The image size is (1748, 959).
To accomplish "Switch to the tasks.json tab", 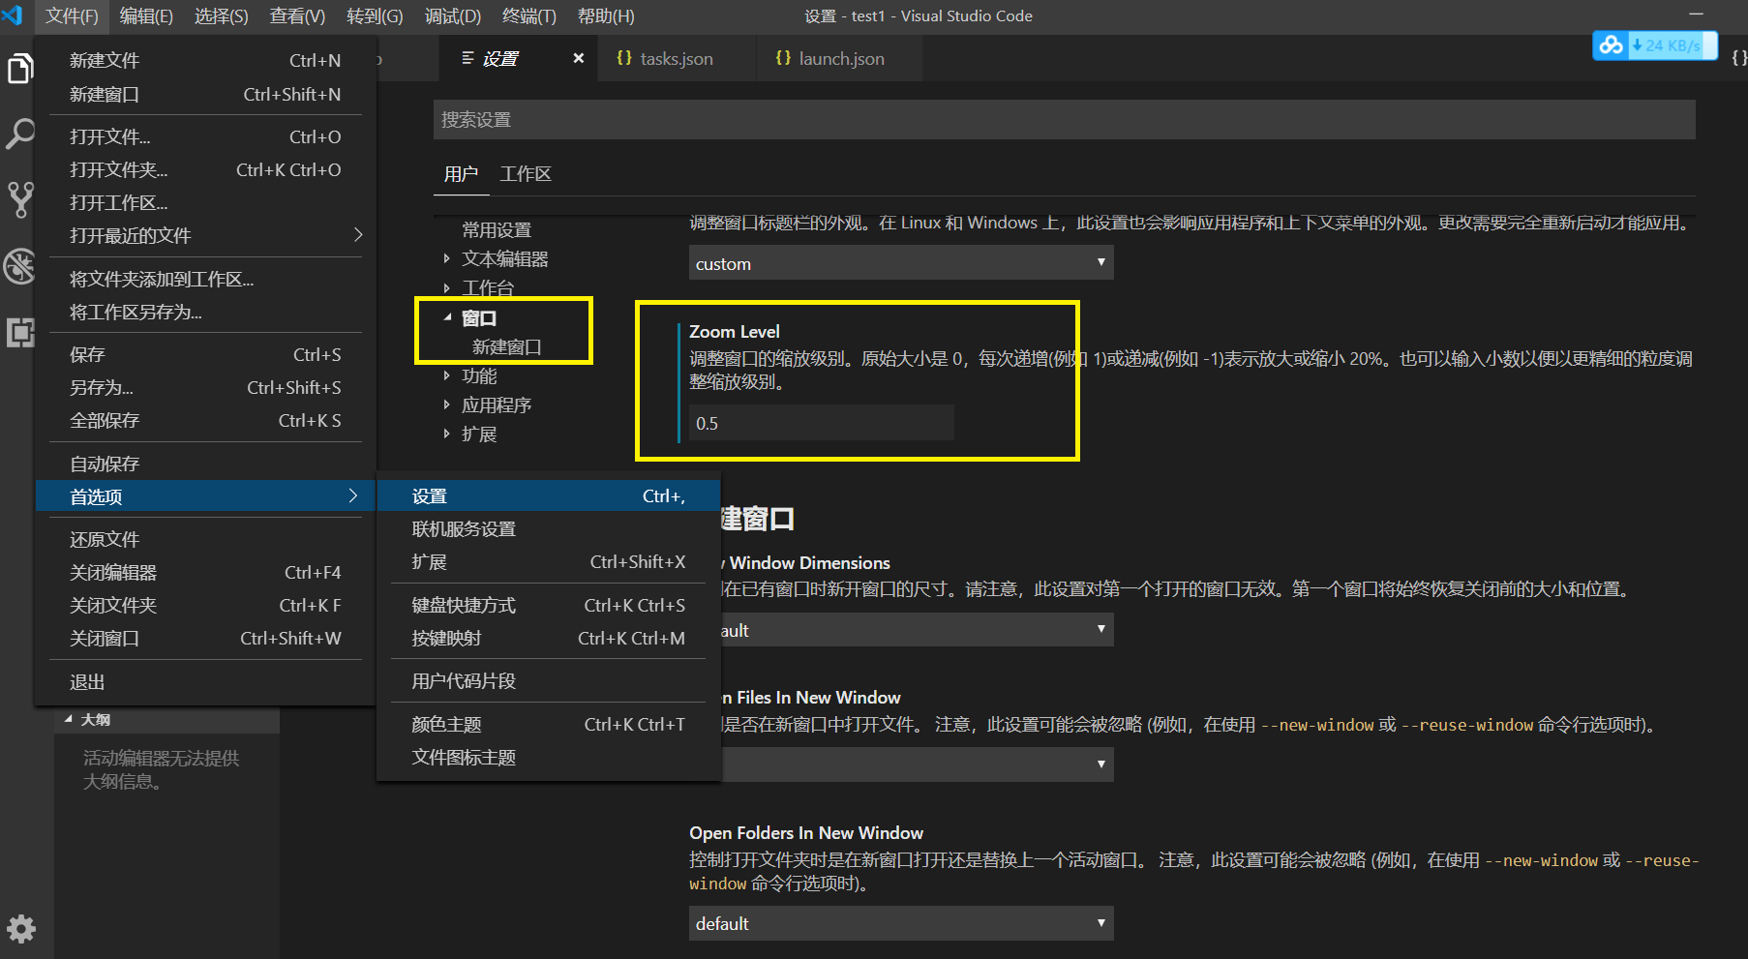I will [x=676, y=58].
